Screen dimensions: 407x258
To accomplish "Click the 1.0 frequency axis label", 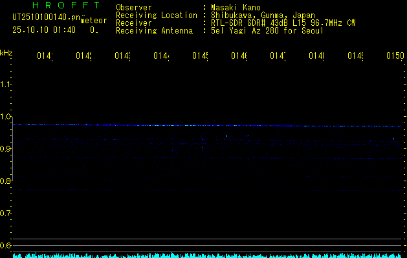I will tap(6, 117).
